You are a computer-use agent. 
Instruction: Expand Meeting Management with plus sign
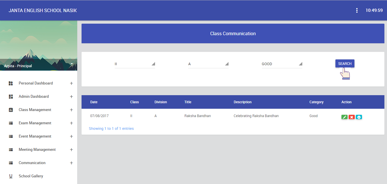(x=71, y=150)
